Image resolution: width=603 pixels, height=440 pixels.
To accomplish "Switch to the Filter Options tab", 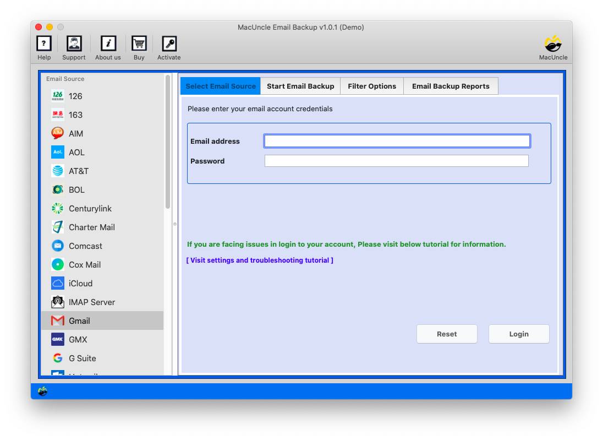I will [x=372, y=86].
